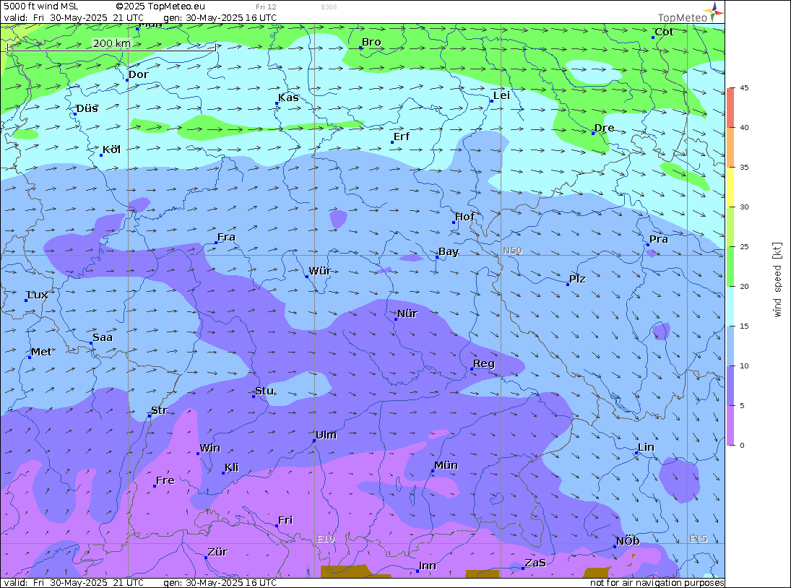The width and height of the screenshot is (791, 588).
Task: Select the Cottbus (Cot) city label
Action: pos(664,32)
